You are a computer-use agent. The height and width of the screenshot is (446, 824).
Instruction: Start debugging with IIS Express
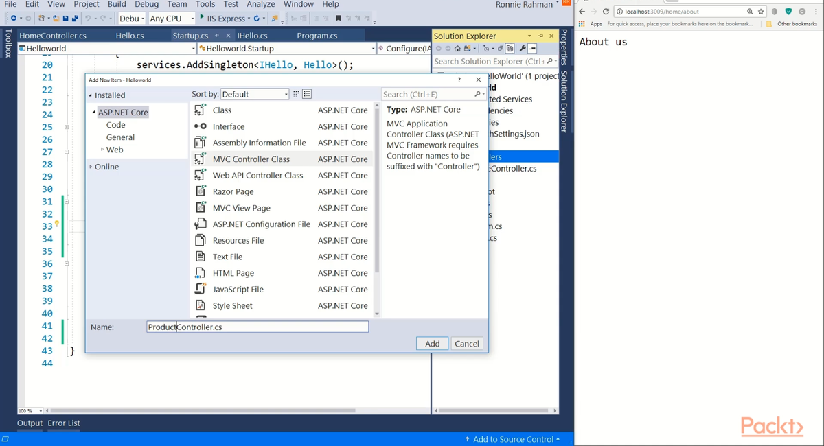point(222,19)
